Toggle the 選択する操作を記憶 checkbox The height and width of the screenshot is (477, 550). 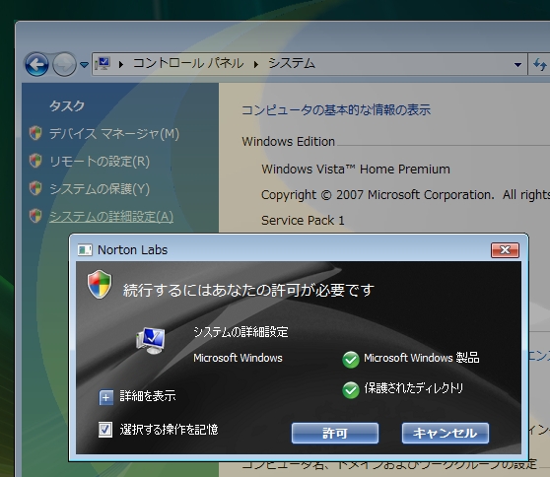click(x=105, y=430)
